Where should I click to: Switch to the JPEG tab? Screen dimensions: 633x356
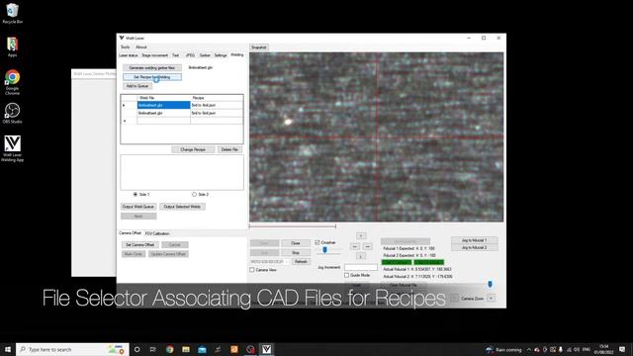pyautogui.click(x=190, y=55)
